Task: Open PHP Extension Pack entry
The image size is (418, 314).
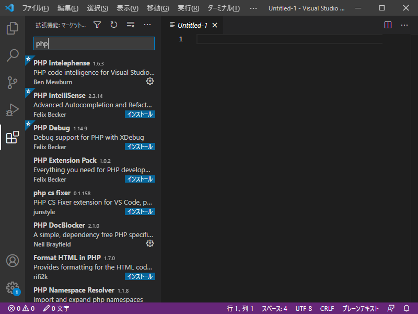Action: pyautogui.click(x=93, y=170)
